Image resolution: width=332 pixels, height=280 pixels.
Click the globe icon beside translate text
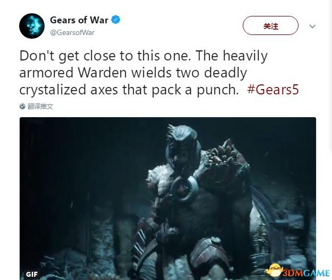22,106
